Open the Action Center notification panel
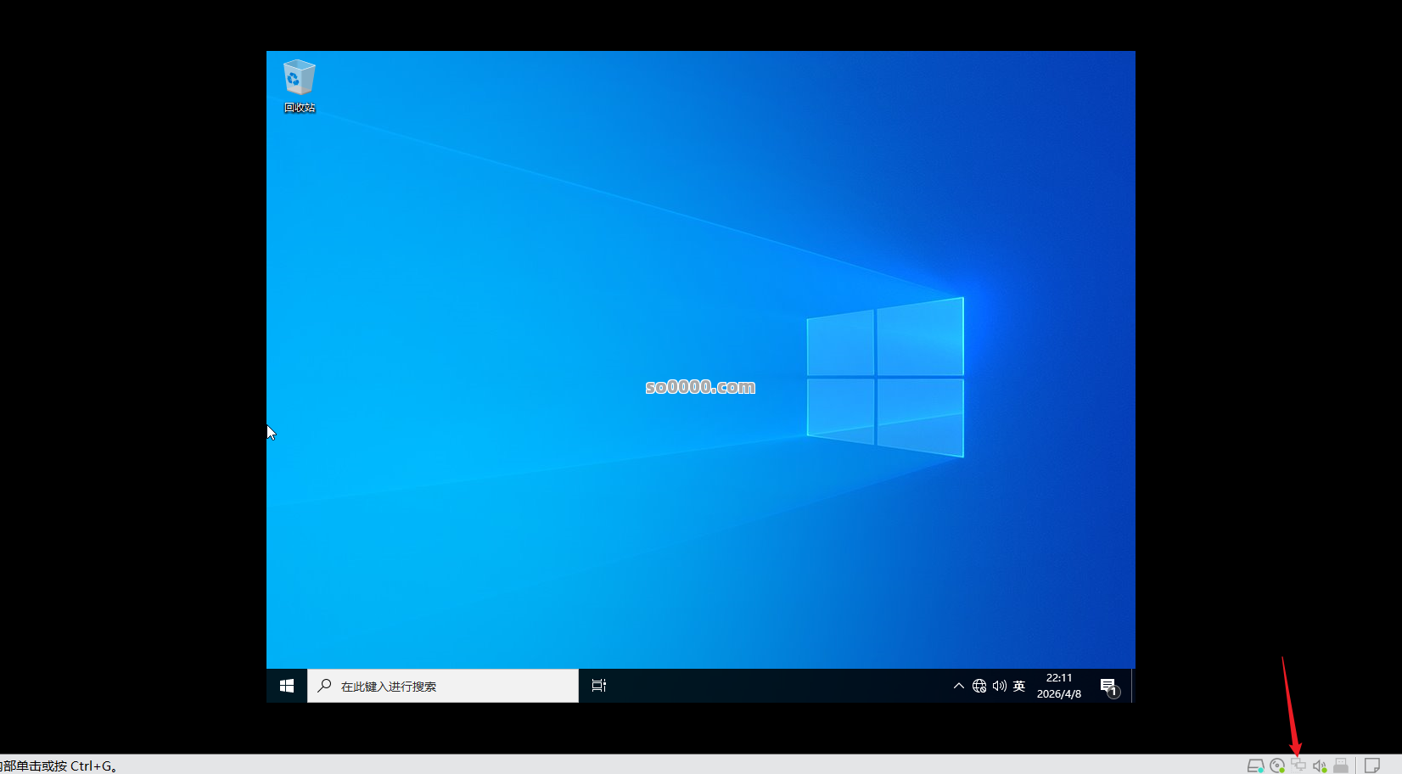Screen dimensions: 1402x774 pyautogui.click(x=1108, y=686)
